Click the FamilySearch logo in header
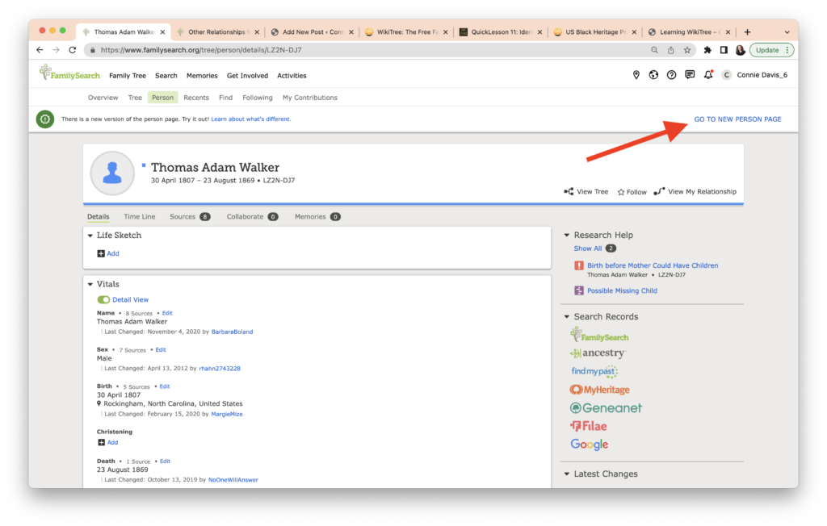The height and width of the screenshot is (526, 827). click(x=69, y=73)
